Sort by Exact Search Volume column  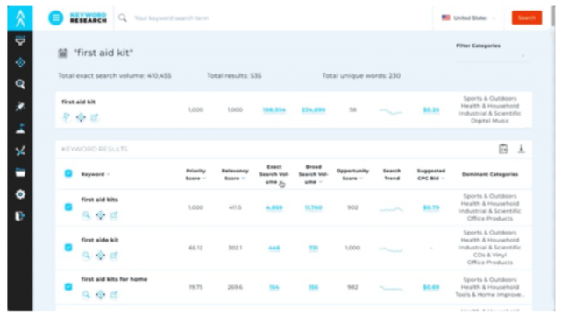click(x=274, y=174)
